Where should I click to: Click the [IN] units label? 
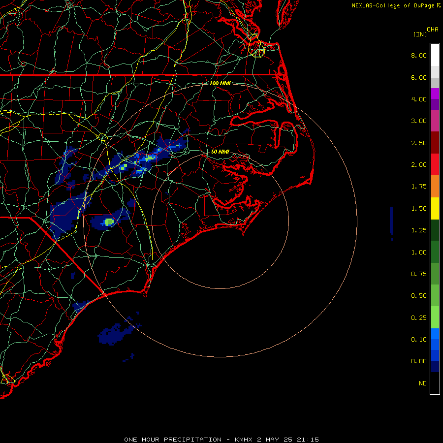click(420, 34)
